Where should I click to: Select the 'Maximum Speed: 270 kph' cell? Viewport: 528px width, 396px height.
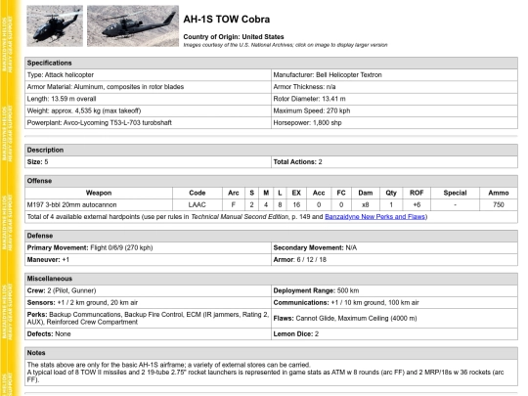[394, 110]
